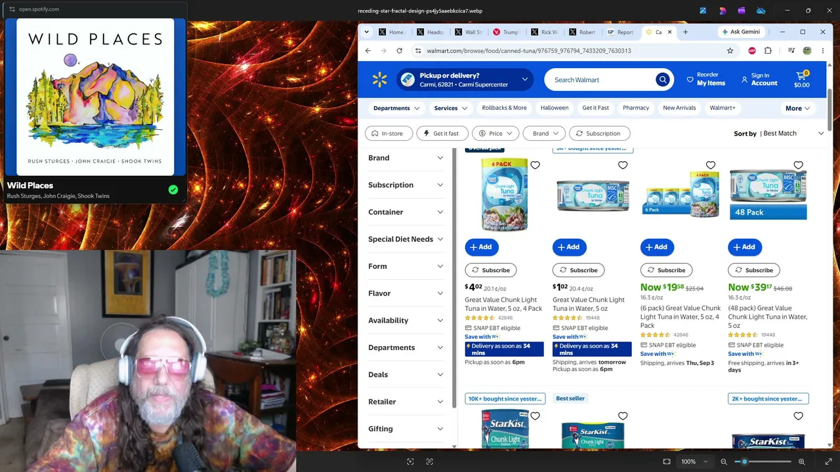Go to Rollbacks & More
The width and height of the screenshot is (840, 472).
(504, 108)
